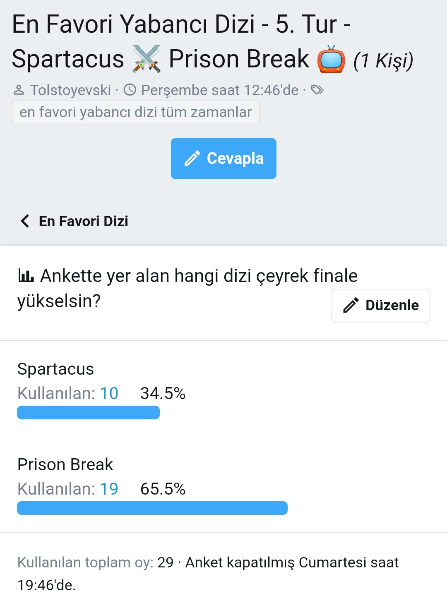Click the clock icon before Perşembe
The image size is (447, 610).
130,90
